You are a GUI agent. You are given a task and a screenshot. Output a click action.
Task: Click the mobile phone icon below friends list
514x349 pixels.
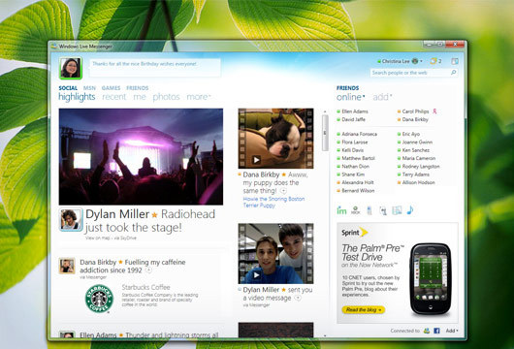coord(369,210)
